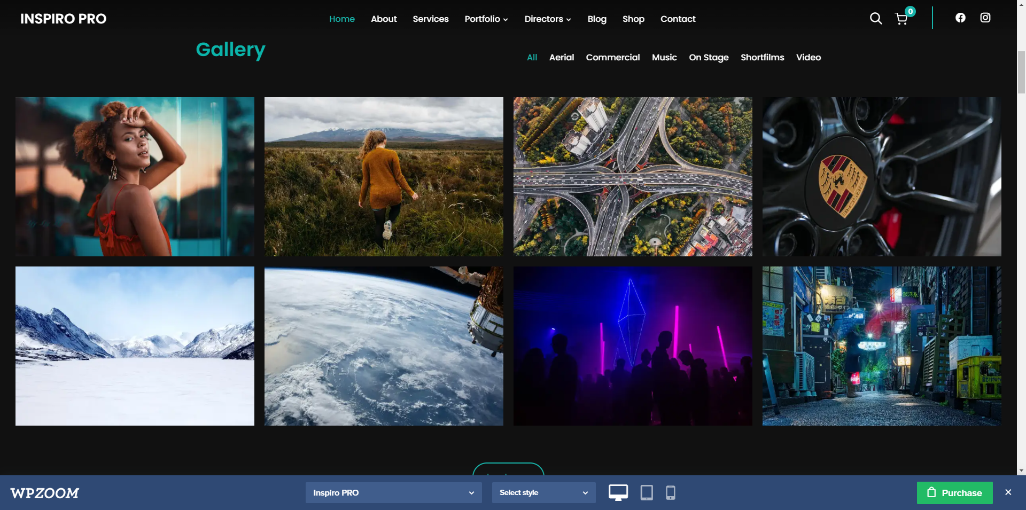Expand the Directors menu
Screen dimensions: 1026x510
pos(547,19)
